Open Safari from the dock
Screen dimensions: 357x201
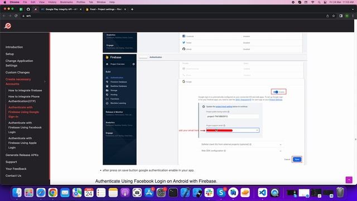click(41, 193)
